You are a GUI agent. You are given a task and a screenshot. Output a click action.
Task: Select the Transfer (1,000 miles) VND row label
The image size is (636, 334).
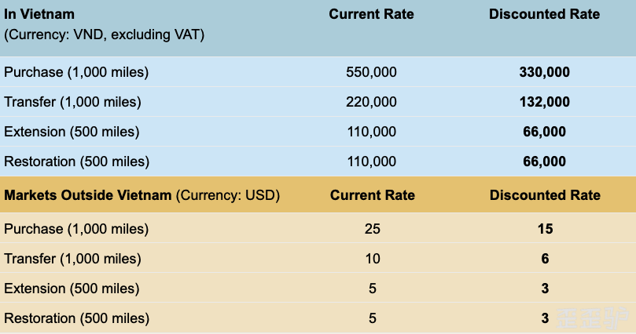72,102
